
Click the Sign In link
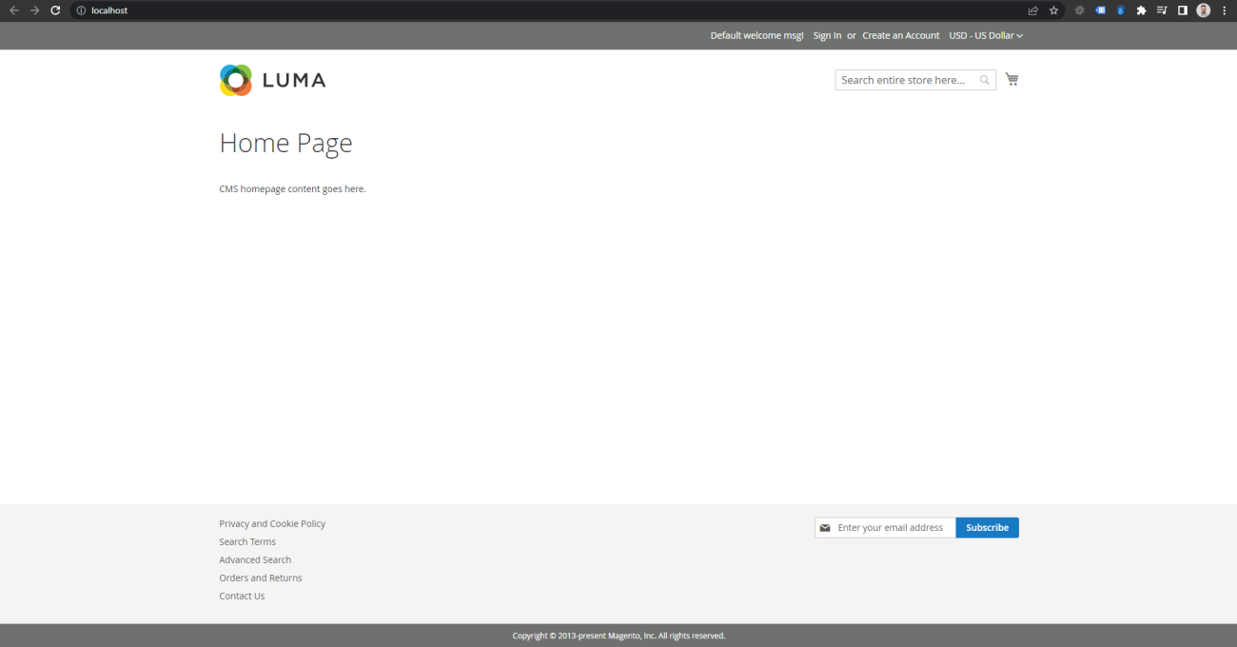tap(827, 35)
